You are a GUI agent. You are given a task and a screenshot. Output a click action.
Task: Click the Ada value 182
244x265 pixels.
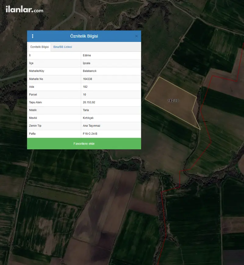[85, 87]
